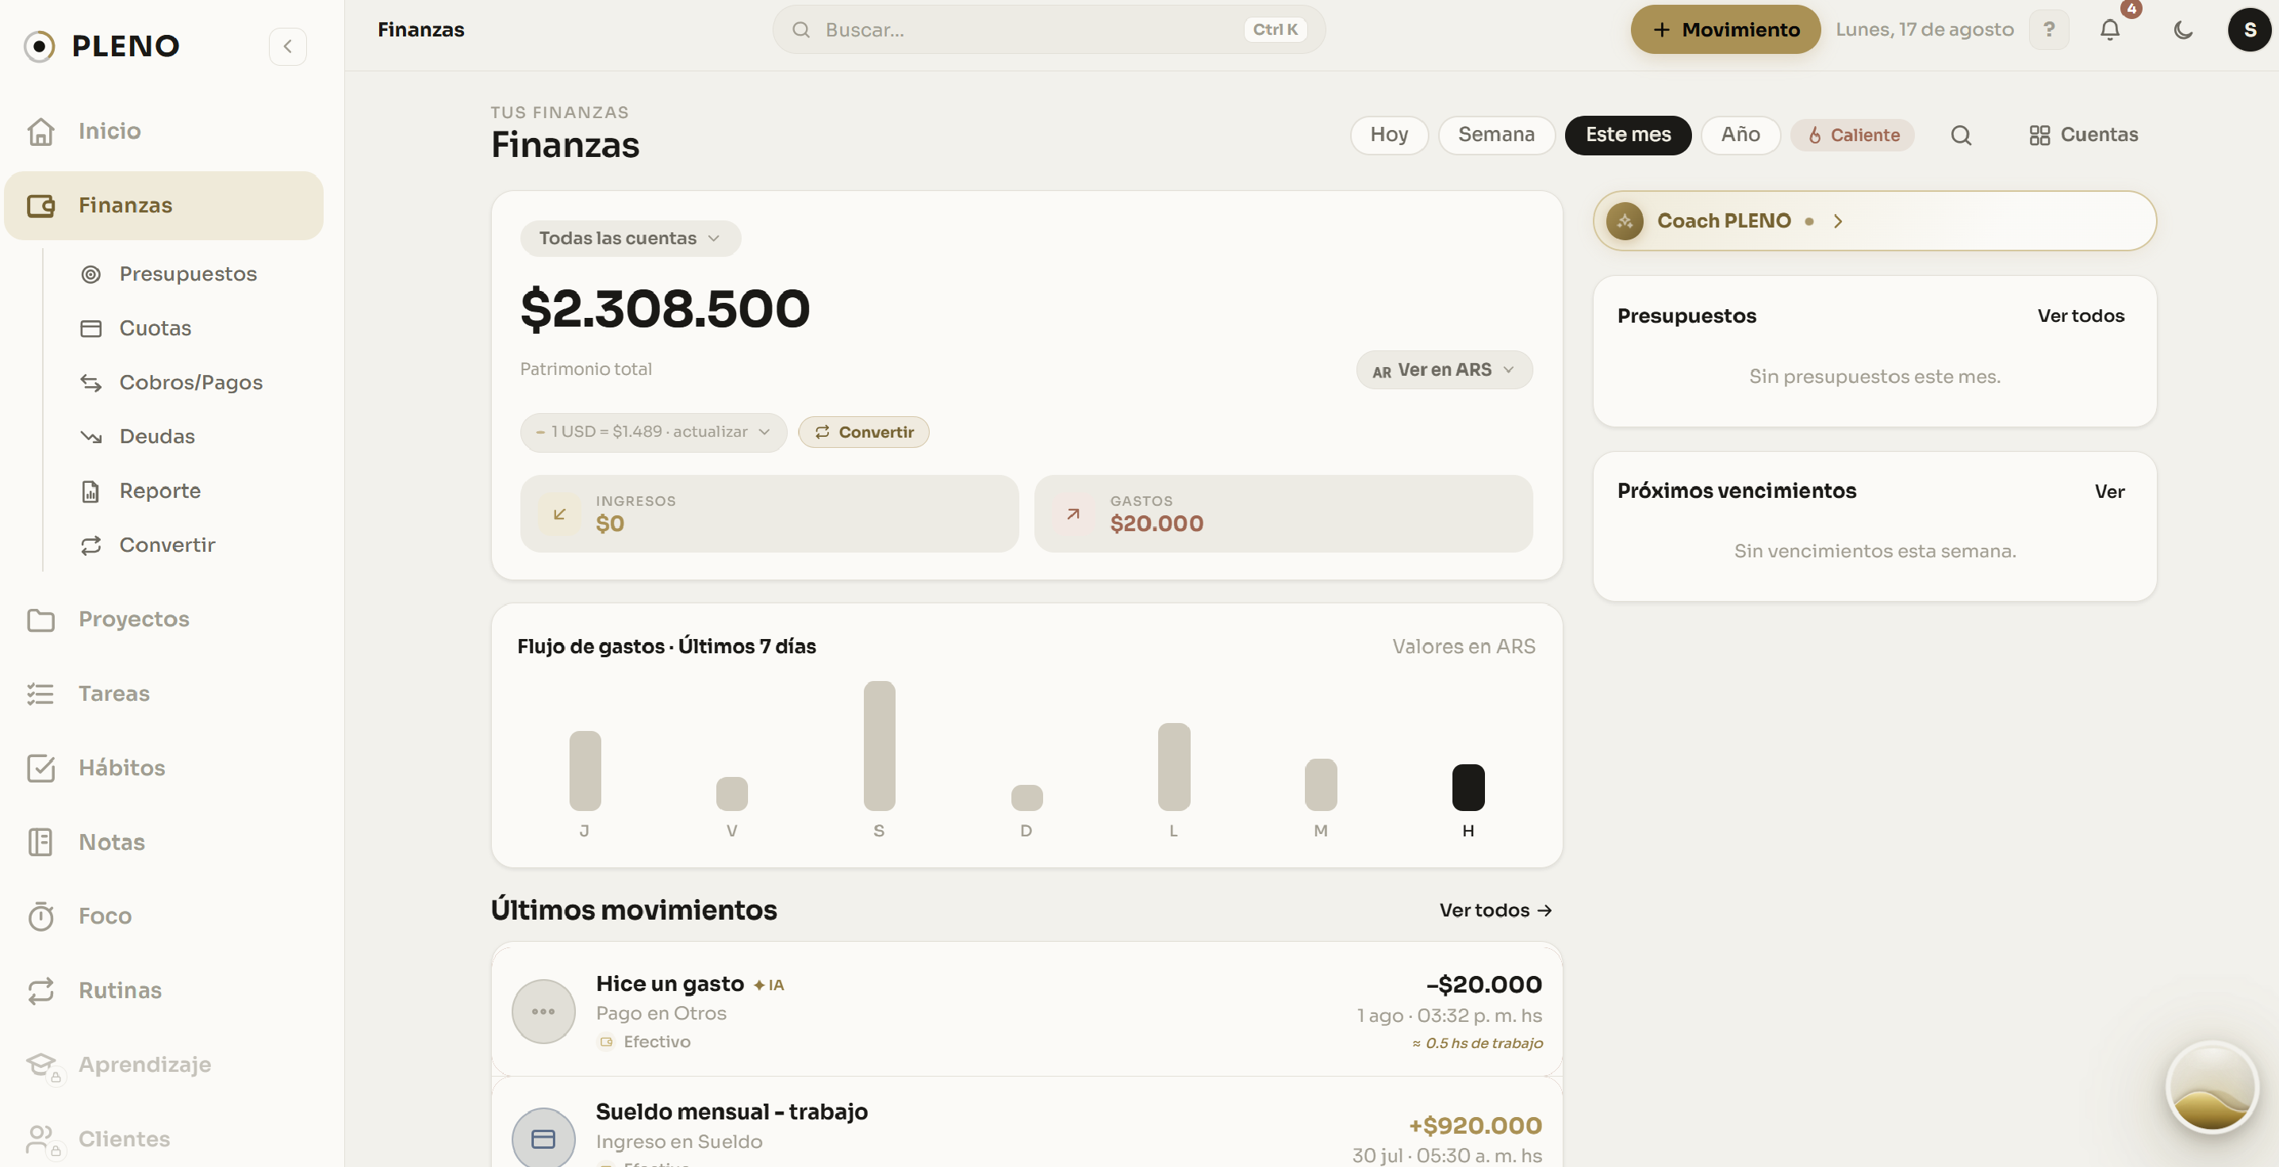
Task: Click the Tareas checklist icon
Action: pyautogui.click(x=40, y=694)
